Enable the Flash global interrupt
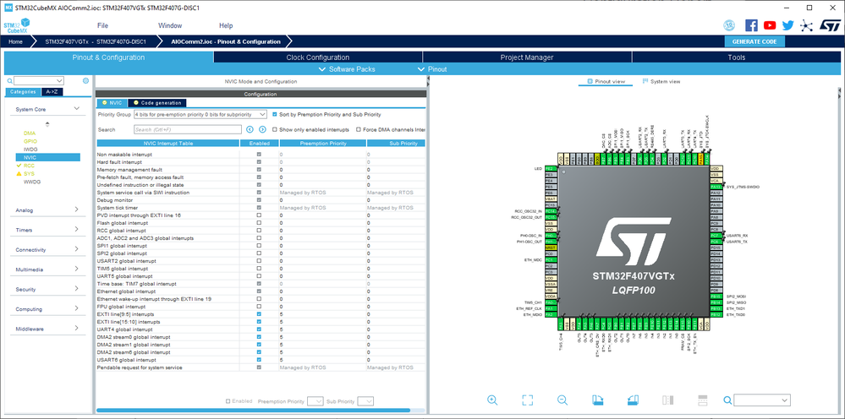 coord(259,223)
